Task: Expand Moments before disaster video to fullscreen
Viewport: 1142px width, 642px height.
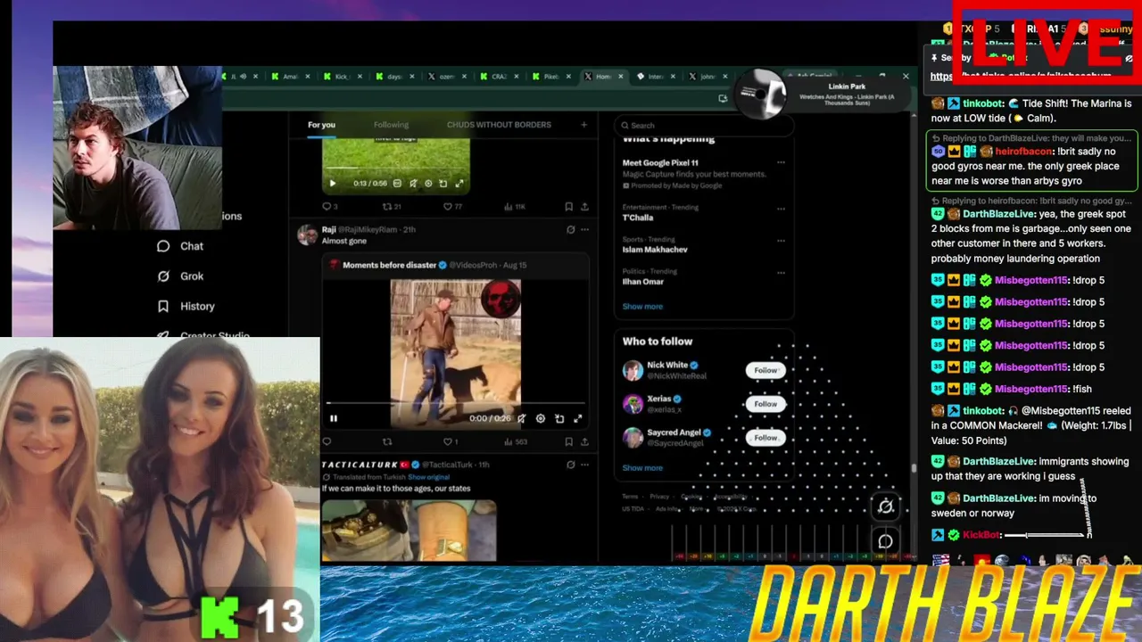Action: (x=578, y=418)
